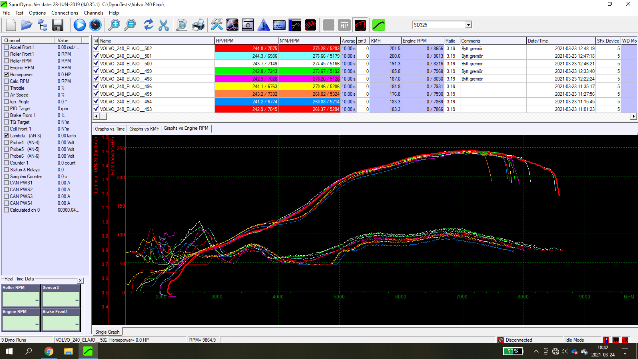This screenshot has height=359, width=638.
Task: Uncheck the Horsepower channel checkbox
Action: point(6,74)
